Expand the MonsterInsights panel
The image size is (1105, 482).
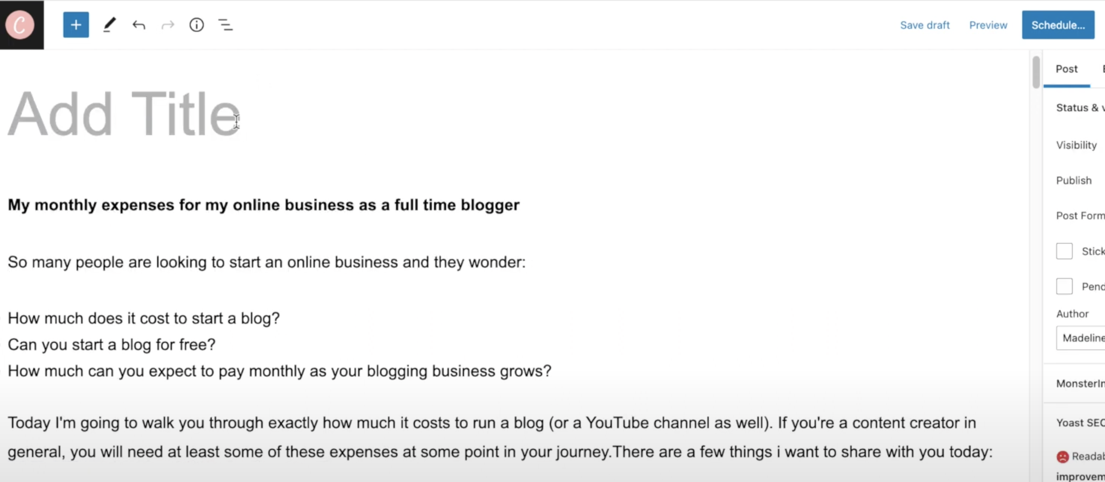click(1080, 383)
